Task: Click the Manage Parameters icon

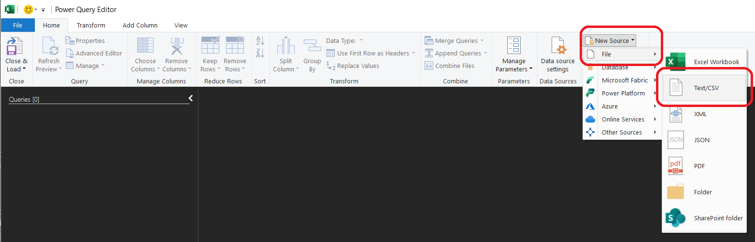Action: [x=513, y=46]
